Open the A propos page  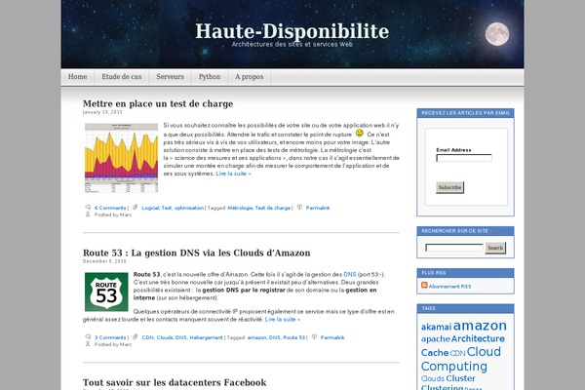coord(251,77)
